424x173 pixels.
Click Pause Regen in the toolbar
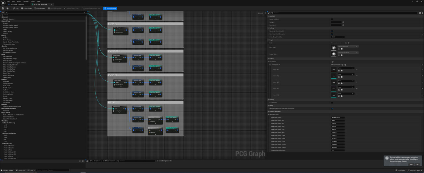[26, 8]
